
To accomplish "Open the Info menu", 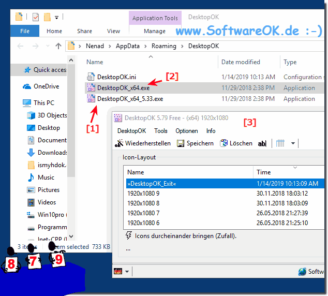I will tap(211, 131).
